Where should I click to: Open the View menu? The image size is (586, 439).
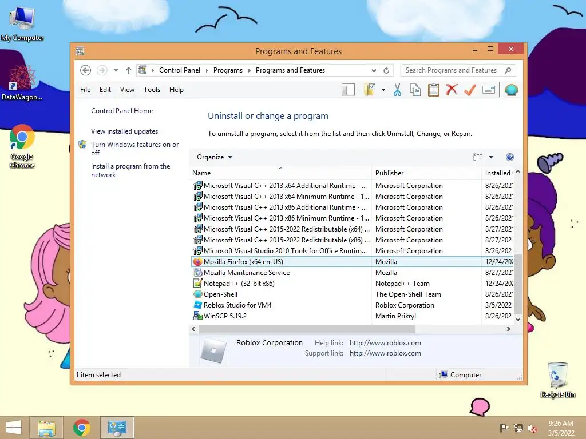[x=127, y=90]
